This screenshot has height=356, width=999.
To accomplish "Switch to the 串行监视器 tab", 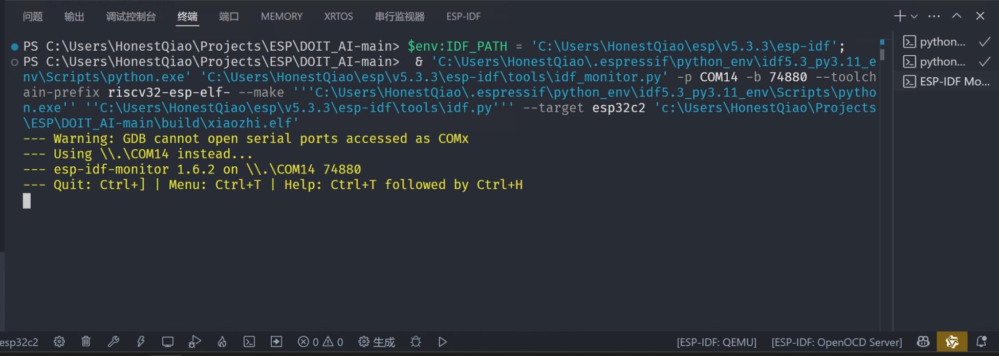I will pos(400,16).
